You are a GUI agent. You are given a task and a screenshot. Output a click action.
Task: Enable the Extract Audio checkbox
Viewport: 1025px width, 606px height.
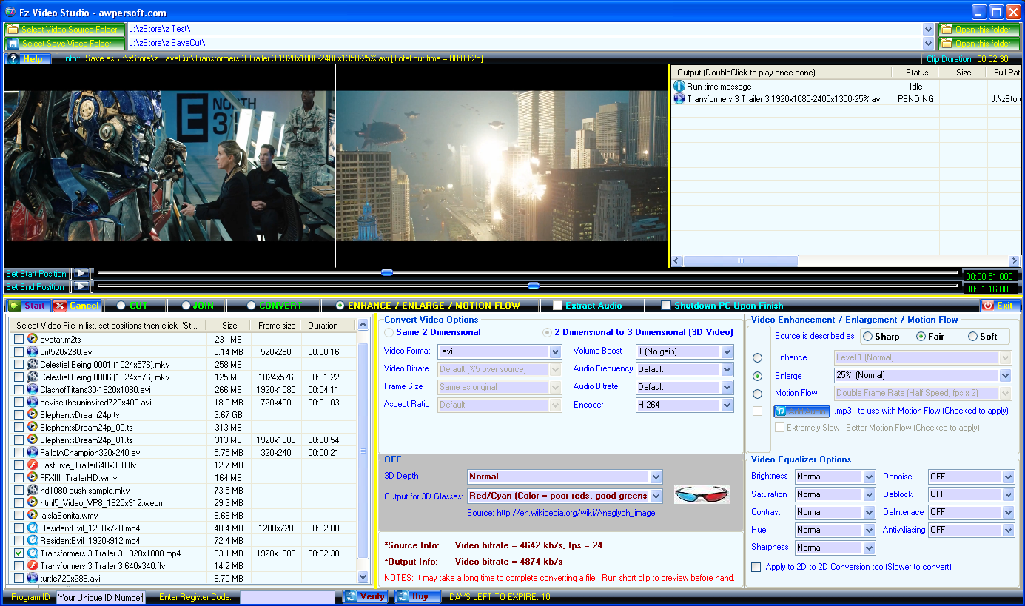[x=558, y=306]
